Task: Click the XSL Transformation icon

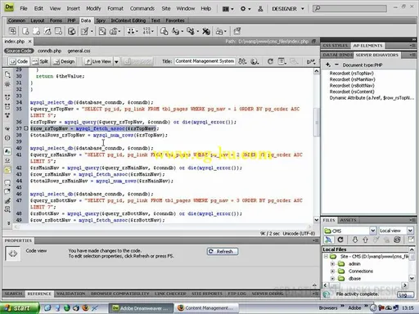Action: [237, 31]
